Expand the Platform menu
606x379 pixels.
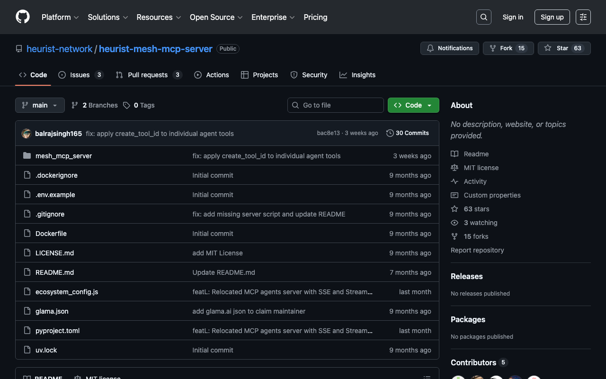(60, 17)
